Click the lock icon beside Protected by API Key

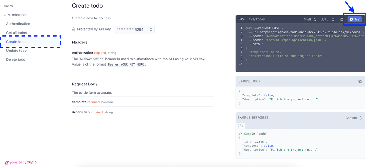click(74, 29)
